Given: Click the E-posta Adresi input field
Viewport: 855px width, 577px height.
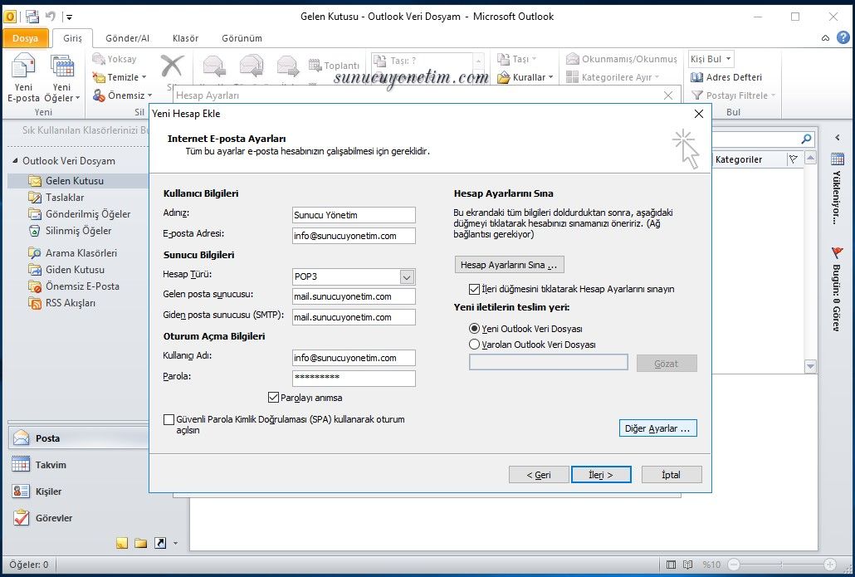Looking at the screenshot, I should click(354, 236).
